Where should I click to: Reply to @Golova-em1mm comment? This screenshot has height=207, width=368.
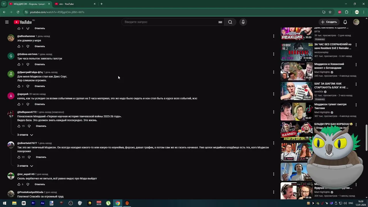pyautogui.click(x=40, y=64)
